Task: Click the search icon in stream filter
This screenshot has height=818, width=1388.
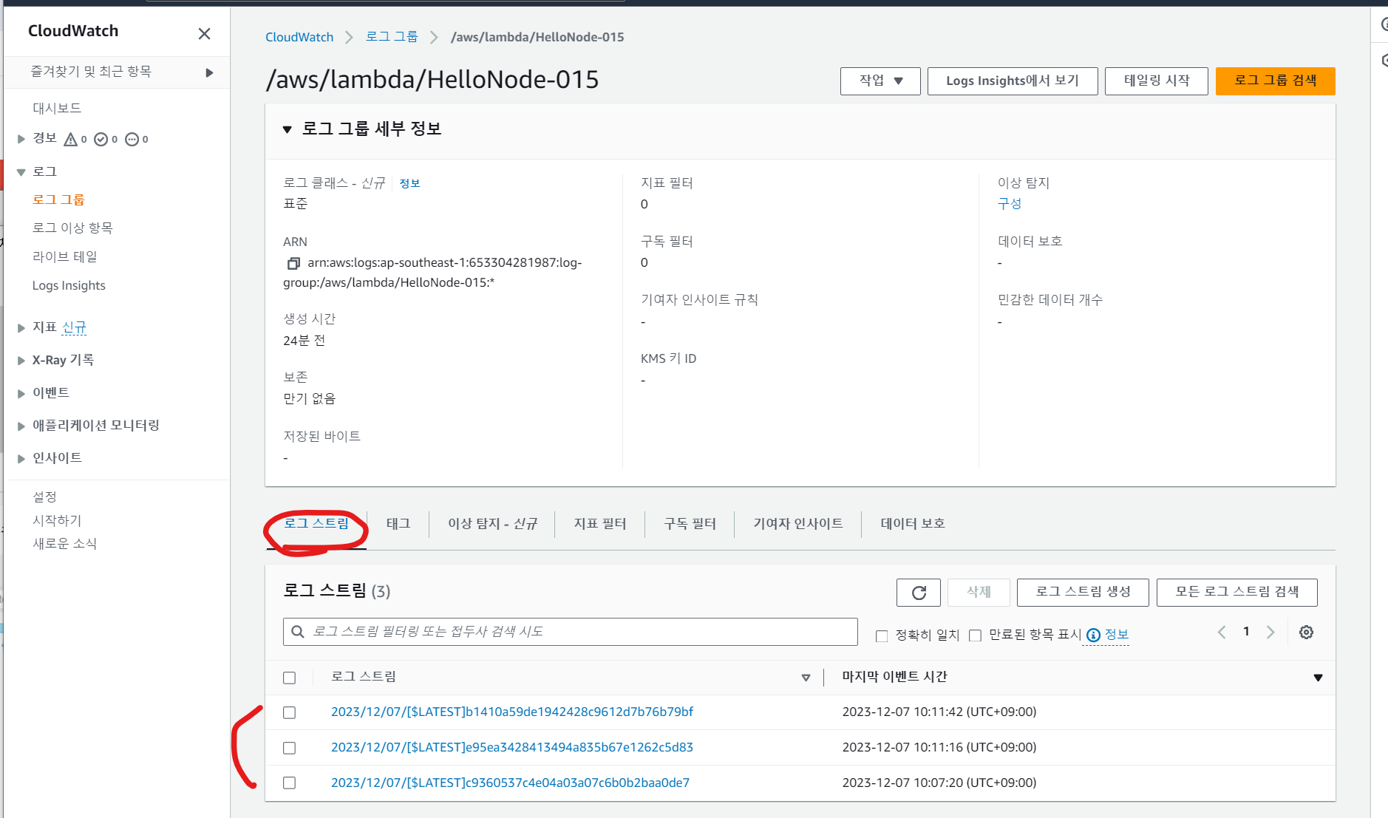Action: [x=298, y=632]
